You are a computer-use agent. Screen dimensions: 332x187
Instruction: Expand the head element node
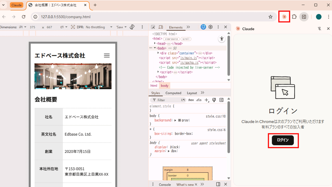tap(155, 43)
